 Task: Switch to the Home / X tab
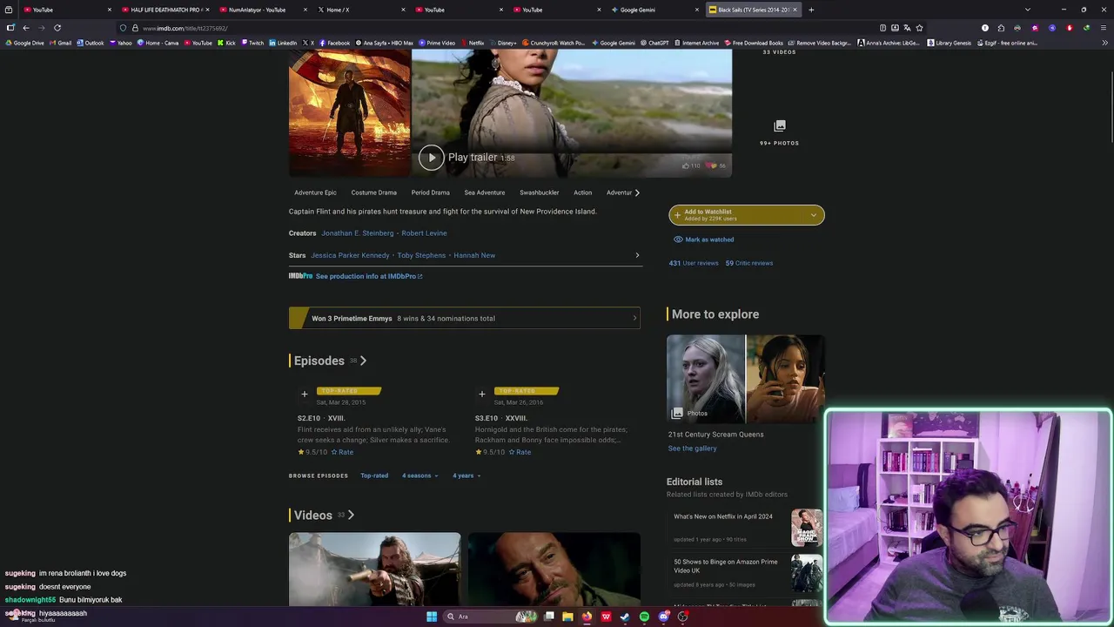coord(361,10)
